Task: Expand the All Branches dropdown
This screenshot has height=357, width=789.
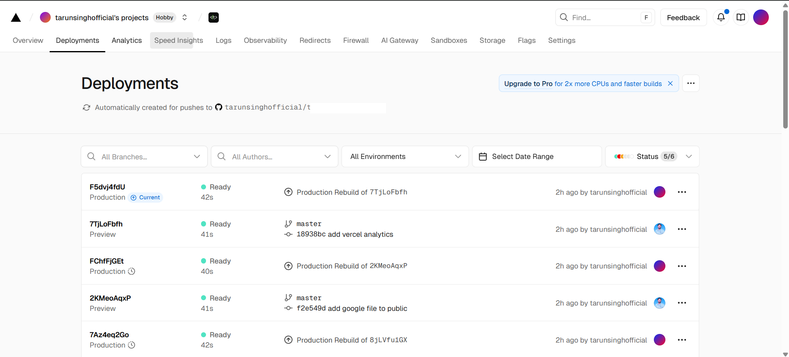Action: tap(144, 156)
